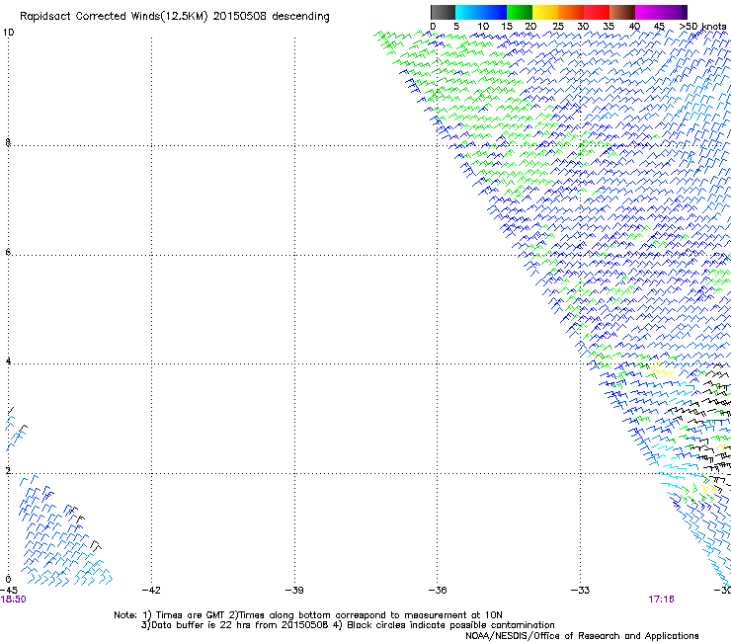Click the longitude label '-42'

pyautogui.click(x=151, y=591)
